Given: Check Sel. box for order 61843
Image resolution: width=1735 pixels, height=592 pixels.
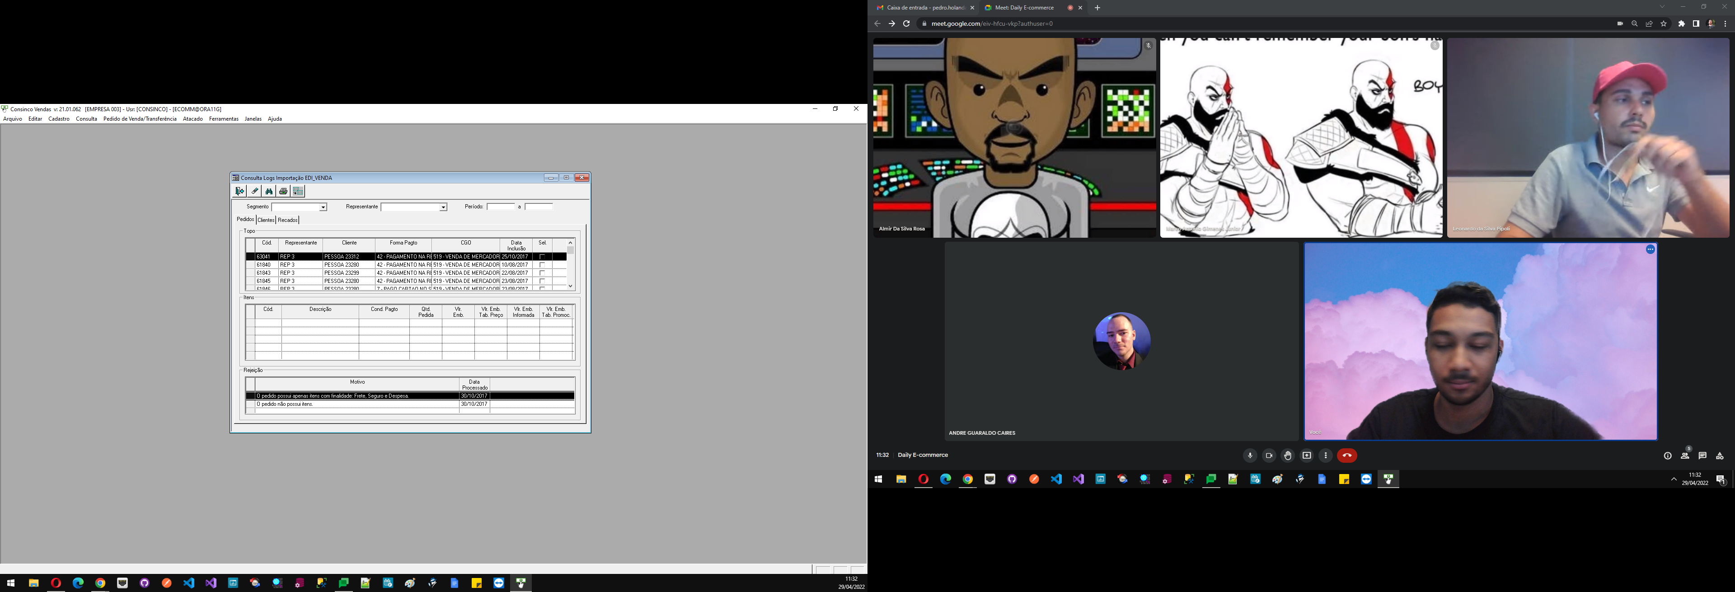Looking at the screenshot, I should pos(542,273).
